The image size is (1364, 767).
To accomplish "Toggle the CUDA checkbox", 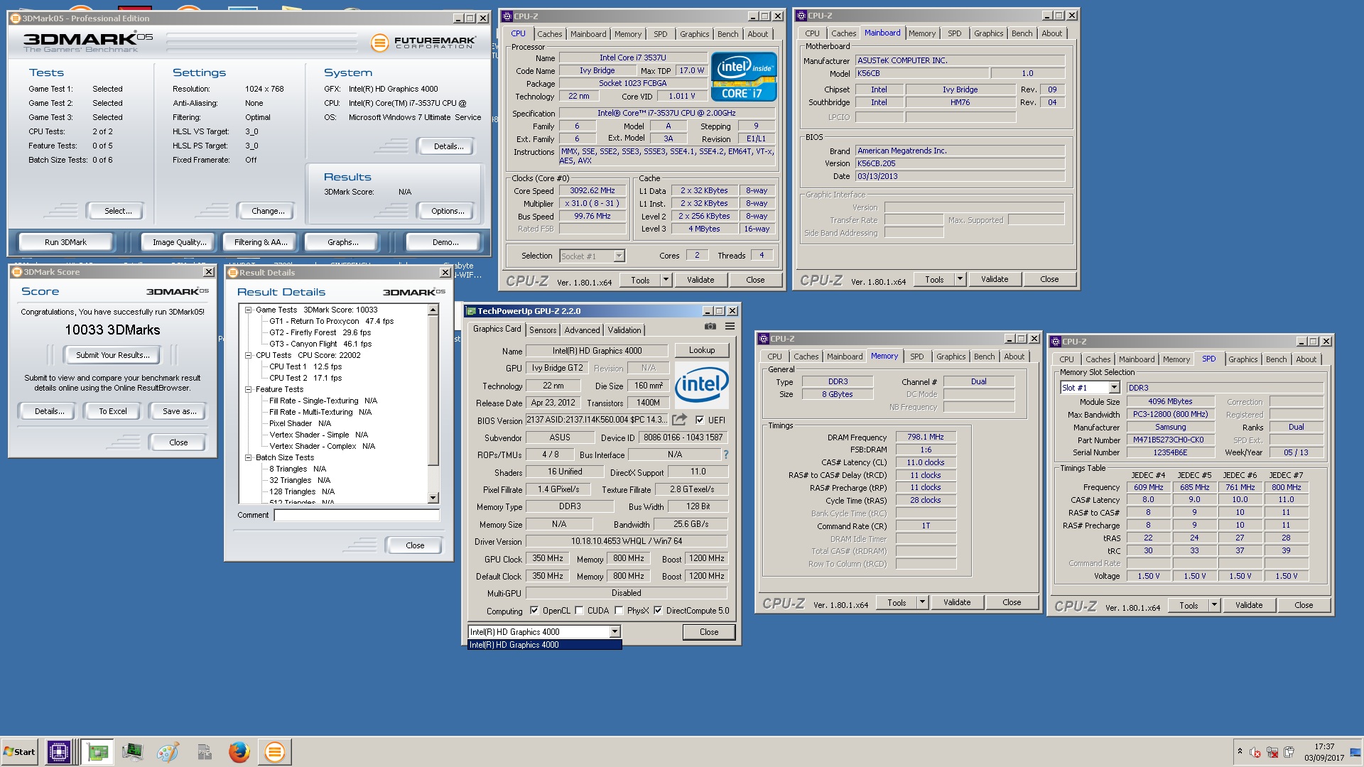I will [579, 610].
